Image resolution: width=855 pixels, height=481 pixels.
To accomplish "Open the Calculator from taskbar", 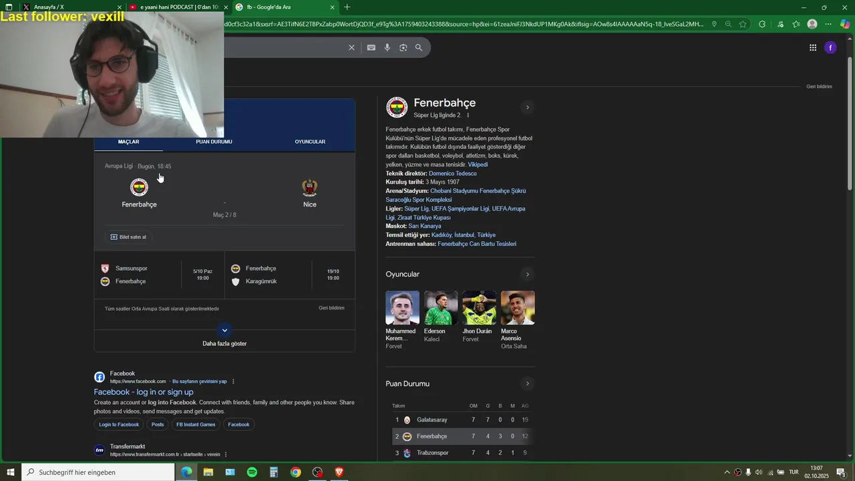I will 274,472.
